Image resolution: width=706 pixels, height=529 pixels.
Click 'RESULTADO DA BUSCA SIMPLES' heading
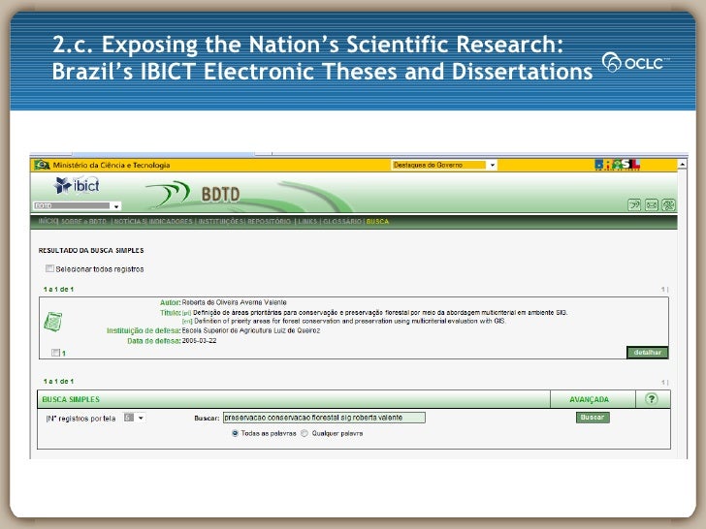tap(91, 250)
